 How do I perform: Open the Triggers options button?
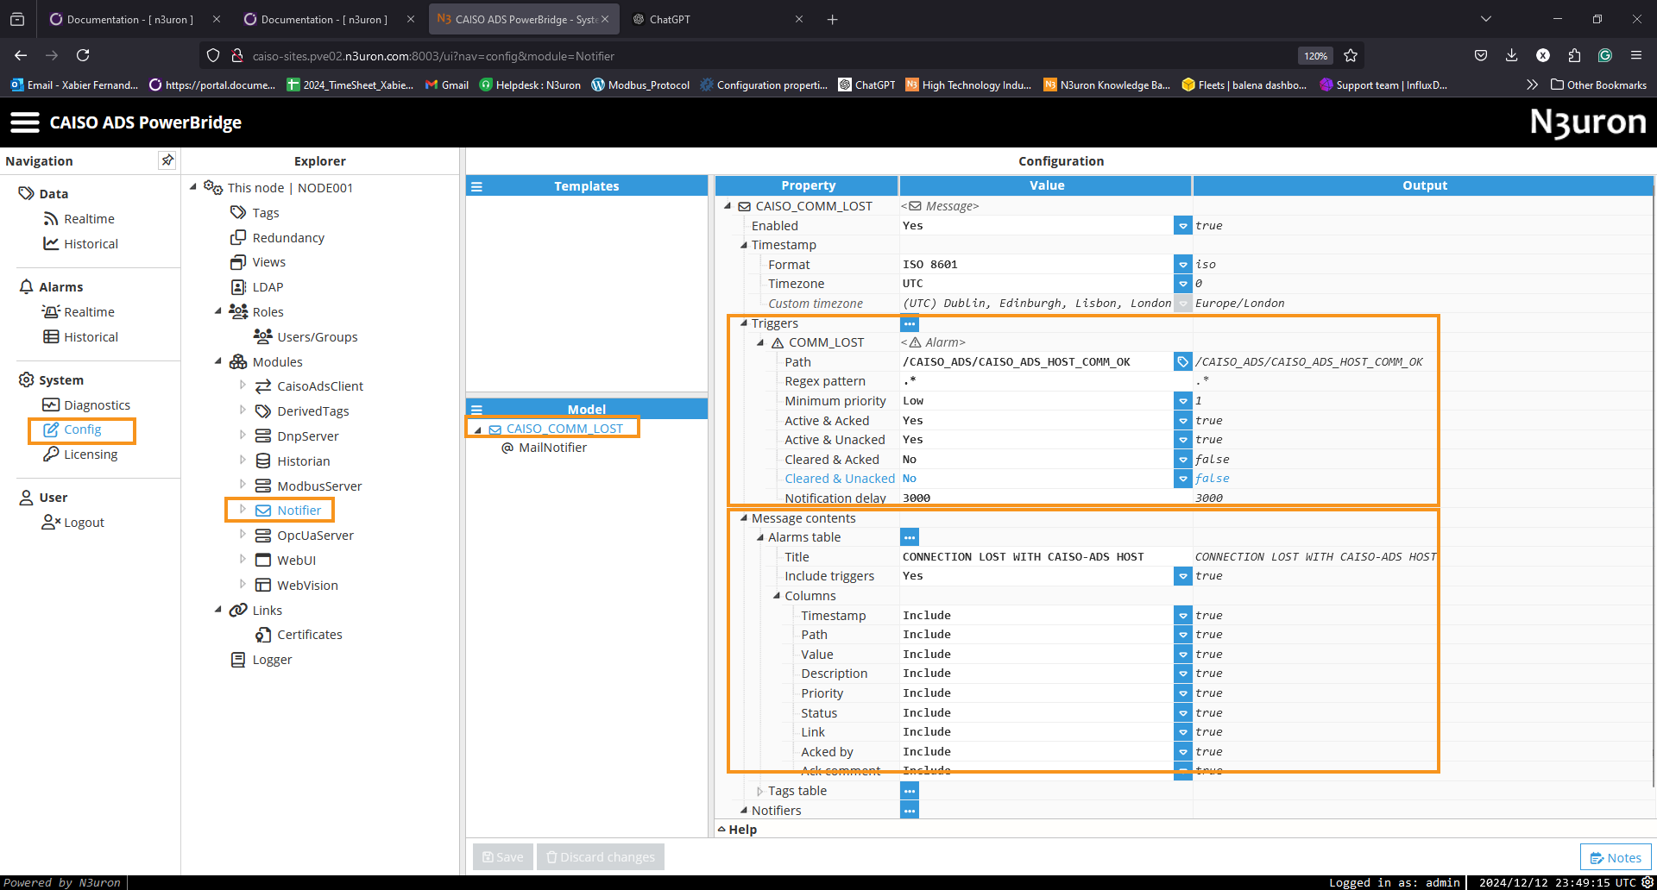pyautogui.click(x=910, y=324)
